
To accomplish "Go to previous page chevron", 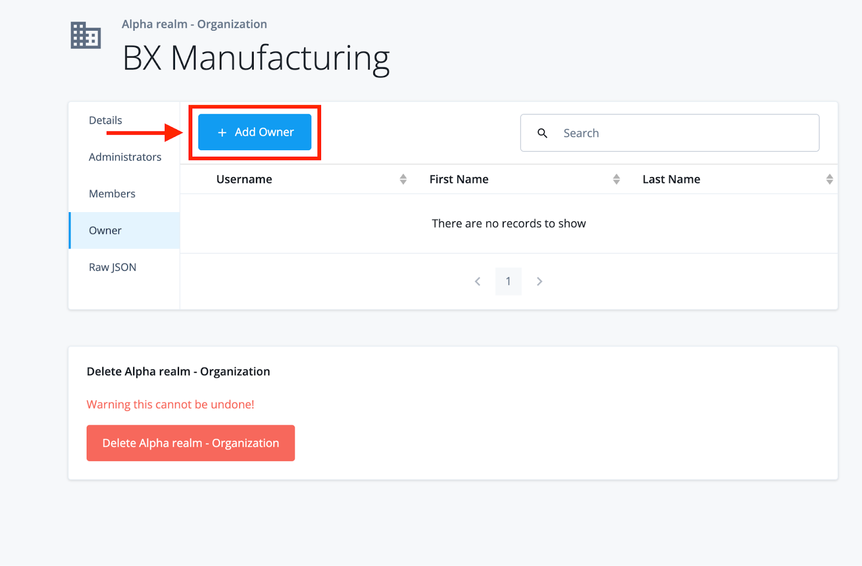I will [477, 281].
